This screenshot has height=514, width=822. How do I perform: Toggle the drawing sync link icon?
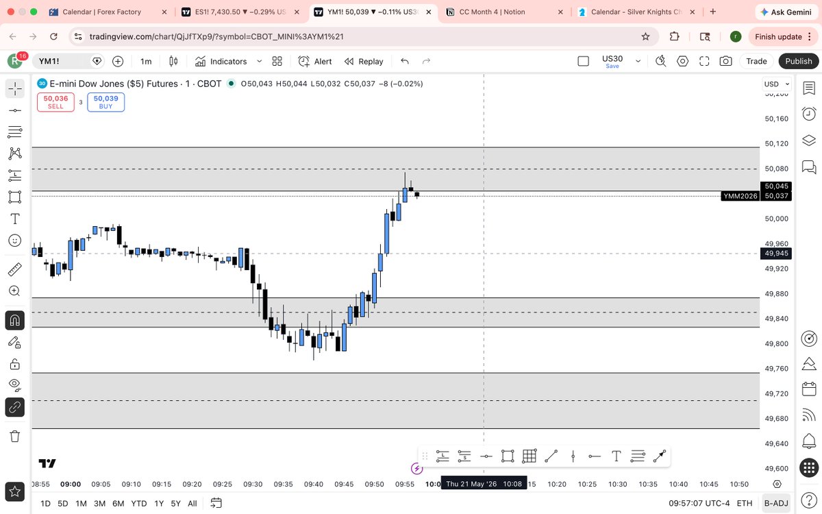tap(14, 407)
